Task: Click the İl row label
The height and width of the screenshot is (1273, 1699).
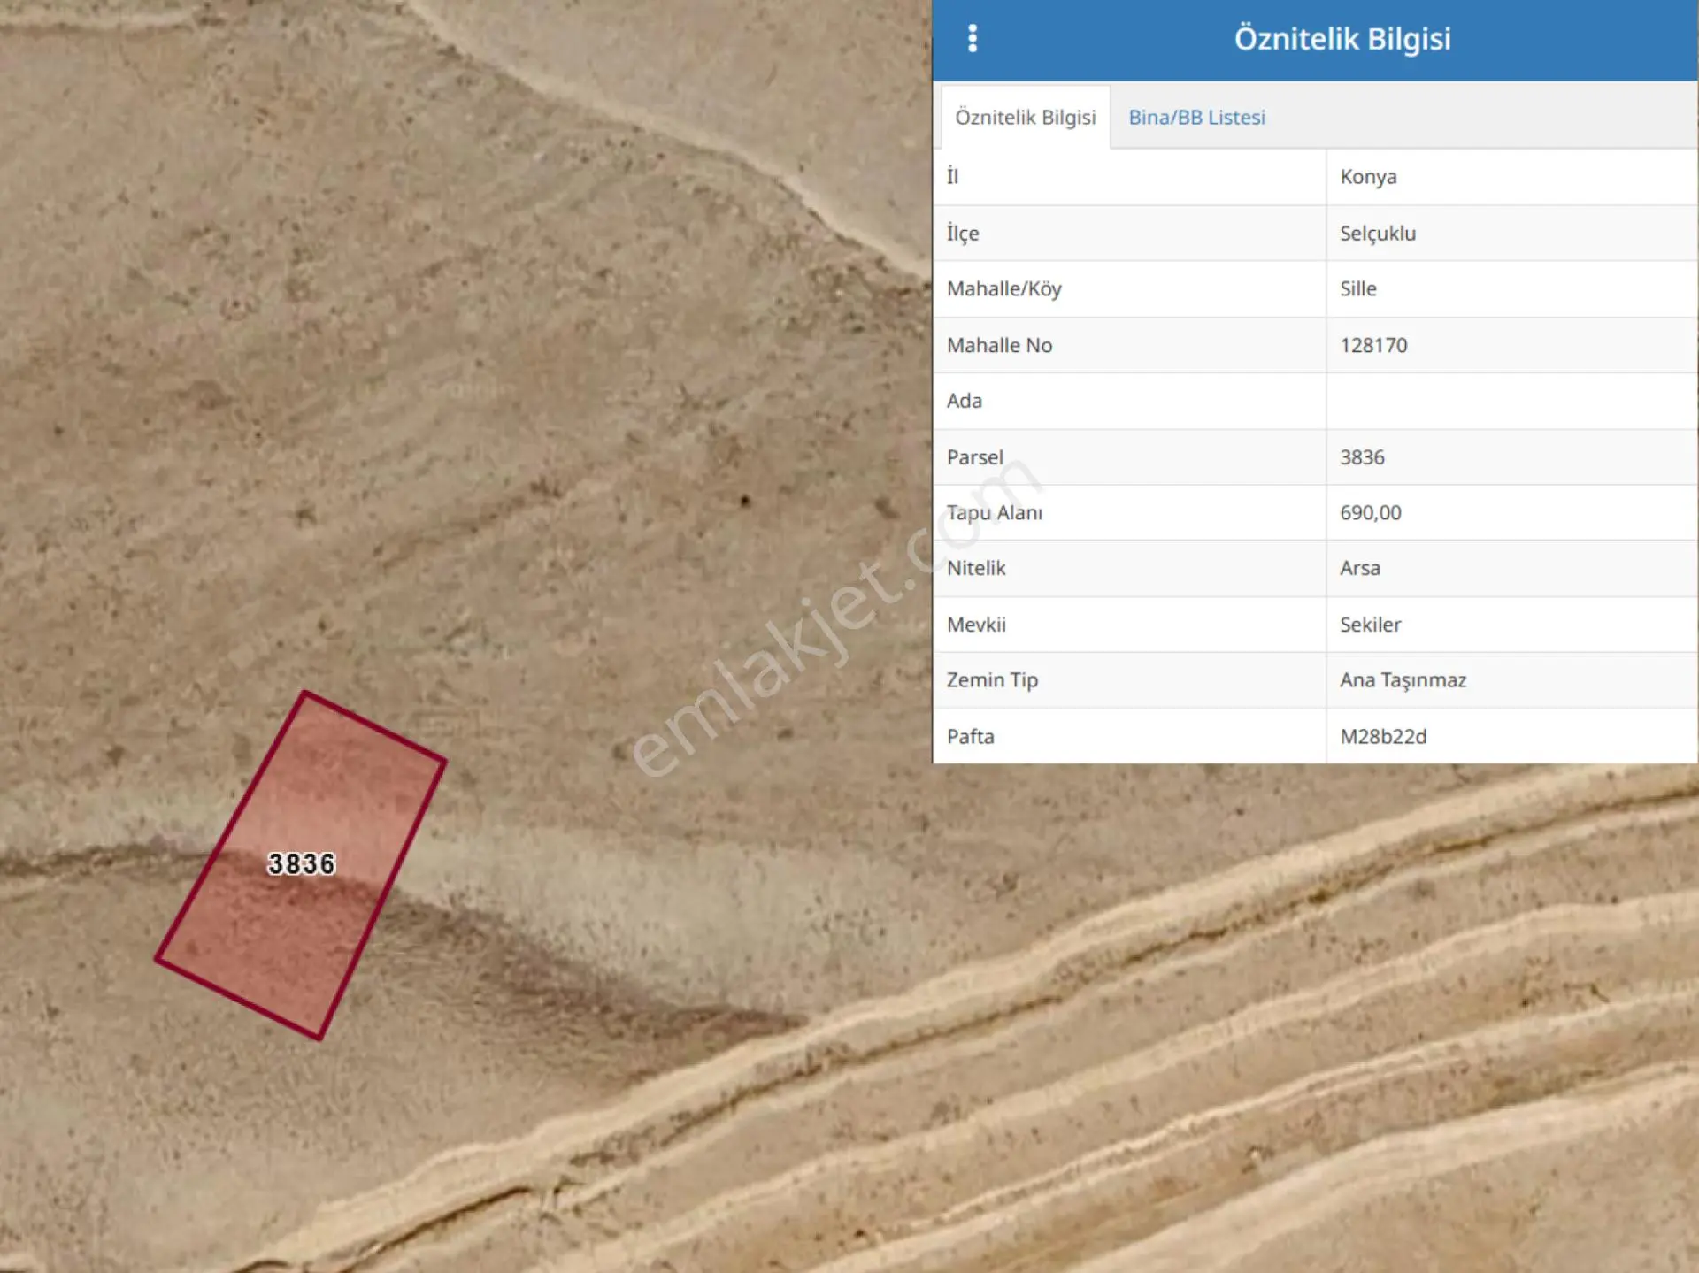Action: [x=952, y=177]
